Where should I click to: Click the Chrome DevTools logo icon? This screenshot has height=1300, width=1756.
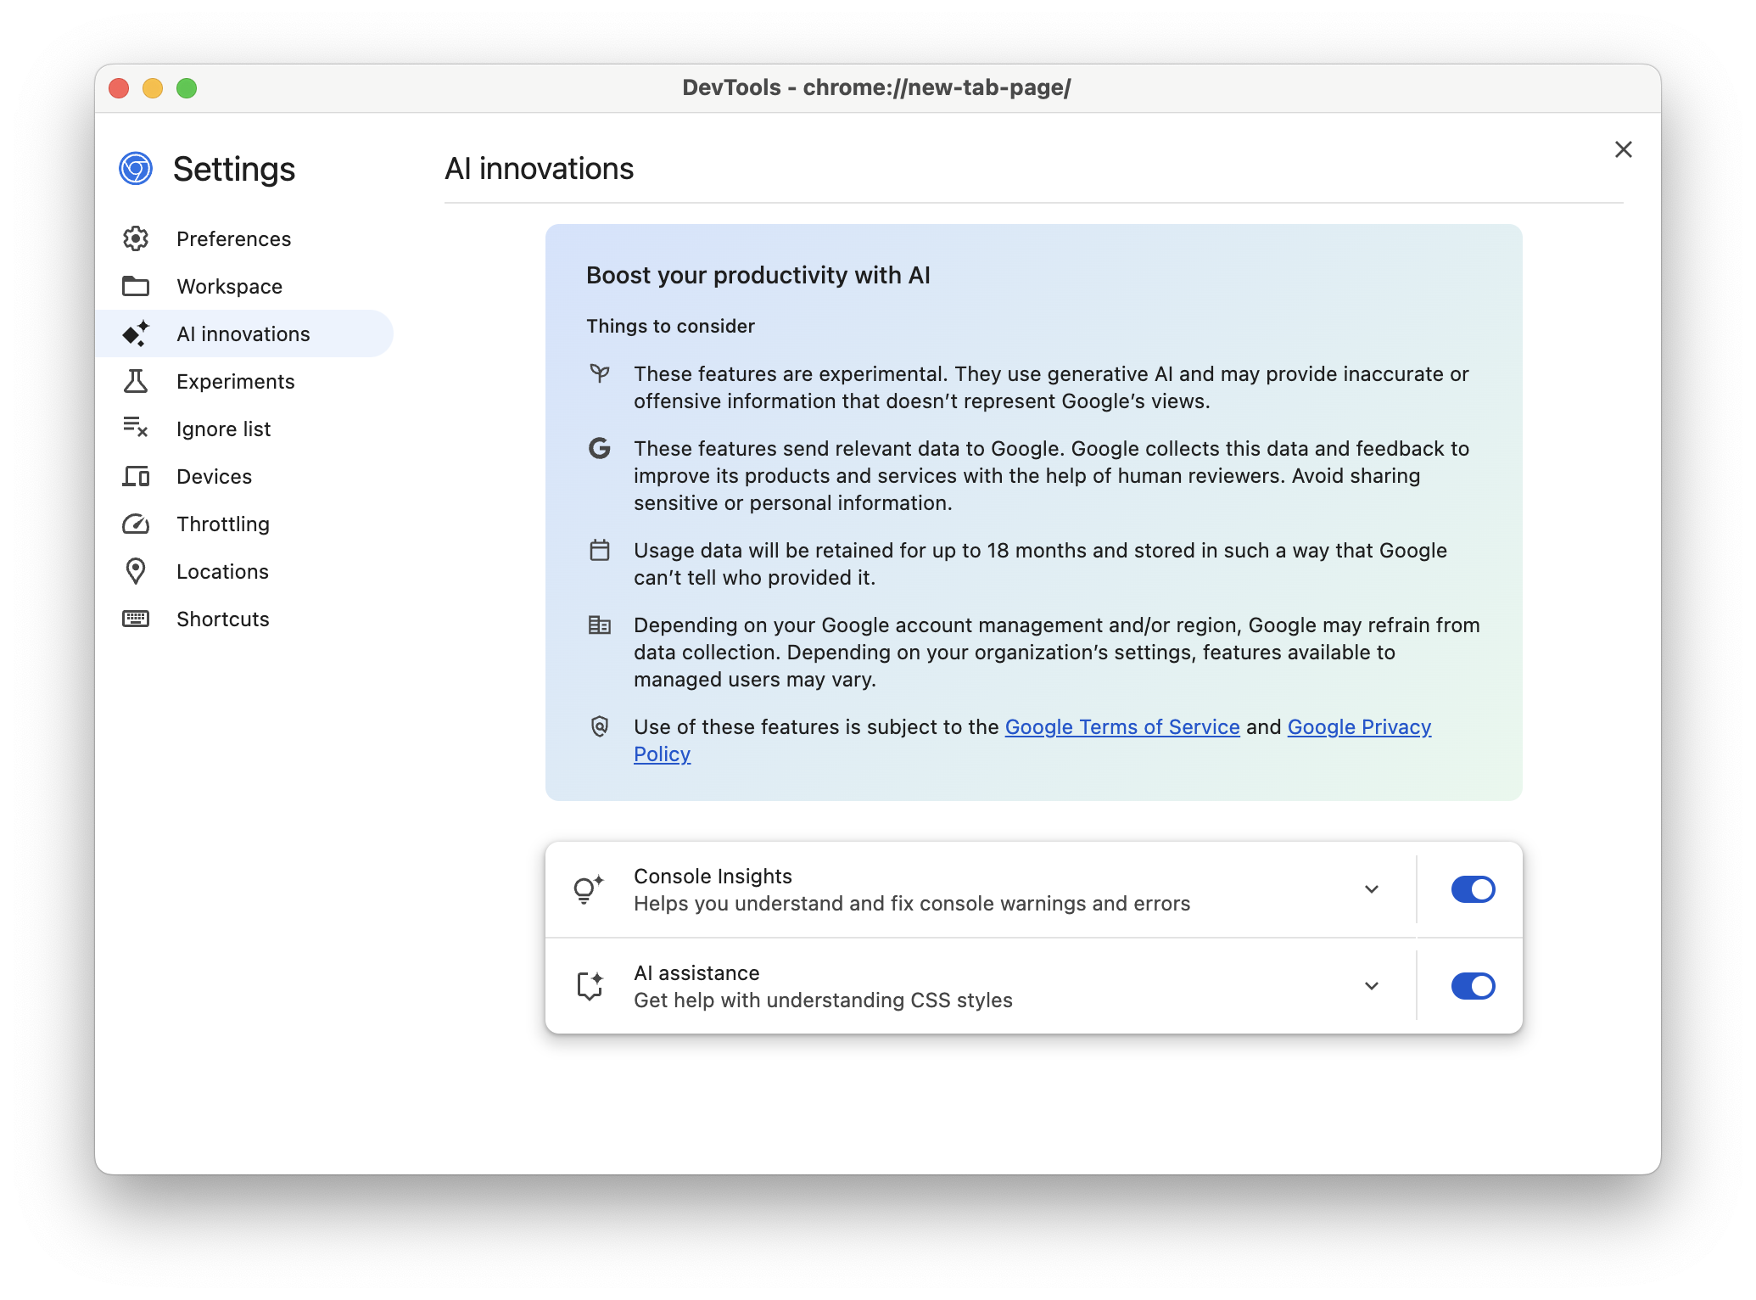pyautogui.click(x=136, y=169)
